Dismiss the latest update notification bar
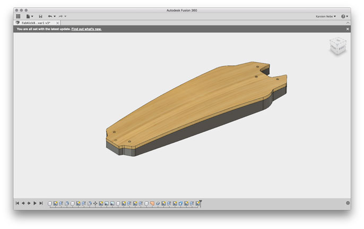 coord(348,29)
